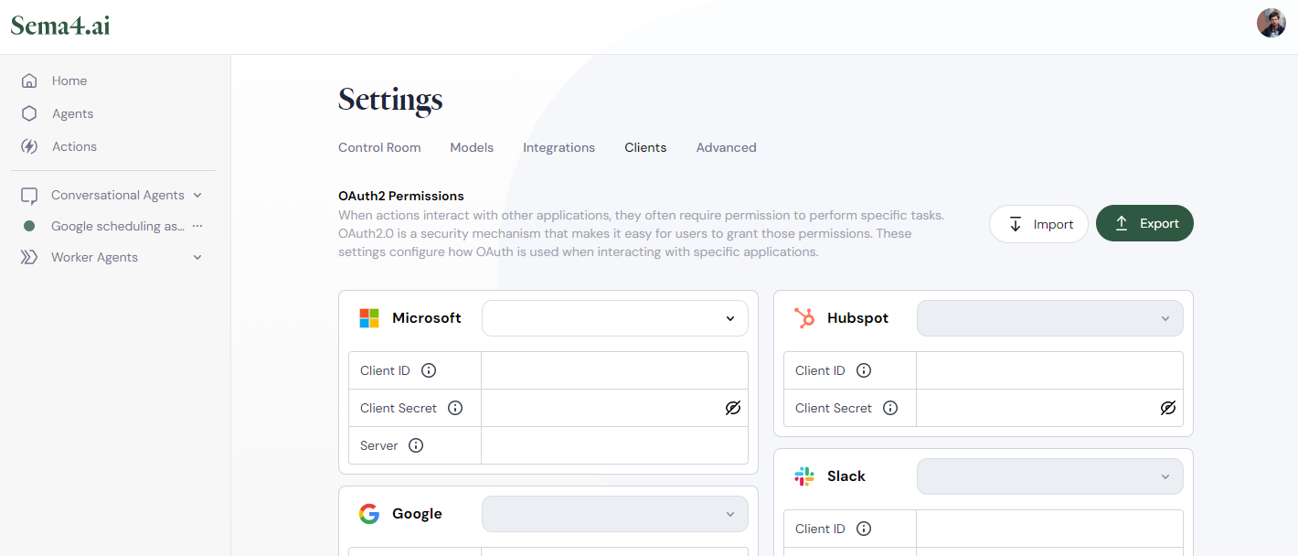This screenshot has width=1298, height=556.
Task: Open Google scheduling assistant options menu
Action: coord(197,226)
